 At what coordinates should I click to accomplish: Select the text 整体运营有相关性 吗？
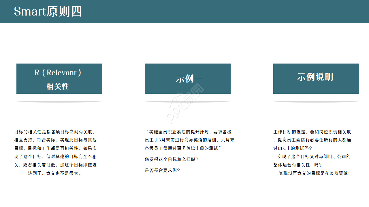pos(297,165)
